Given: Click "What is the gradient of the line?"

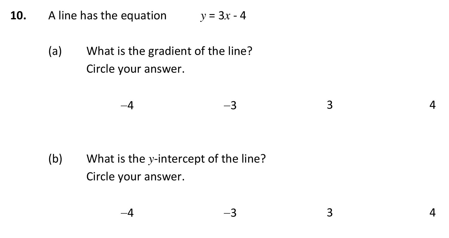Looking at the screenshot, I should [x=170, y=52].
